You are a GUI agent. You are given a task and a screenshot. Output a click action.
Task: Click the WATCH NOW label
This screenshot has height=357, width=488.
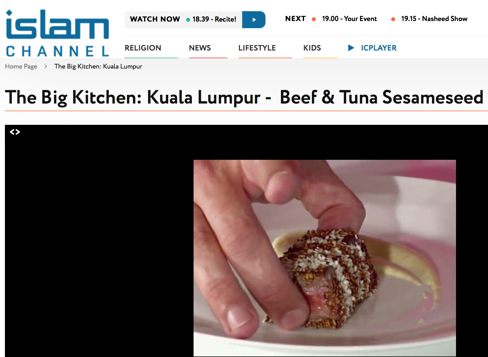tap(155, 19)
